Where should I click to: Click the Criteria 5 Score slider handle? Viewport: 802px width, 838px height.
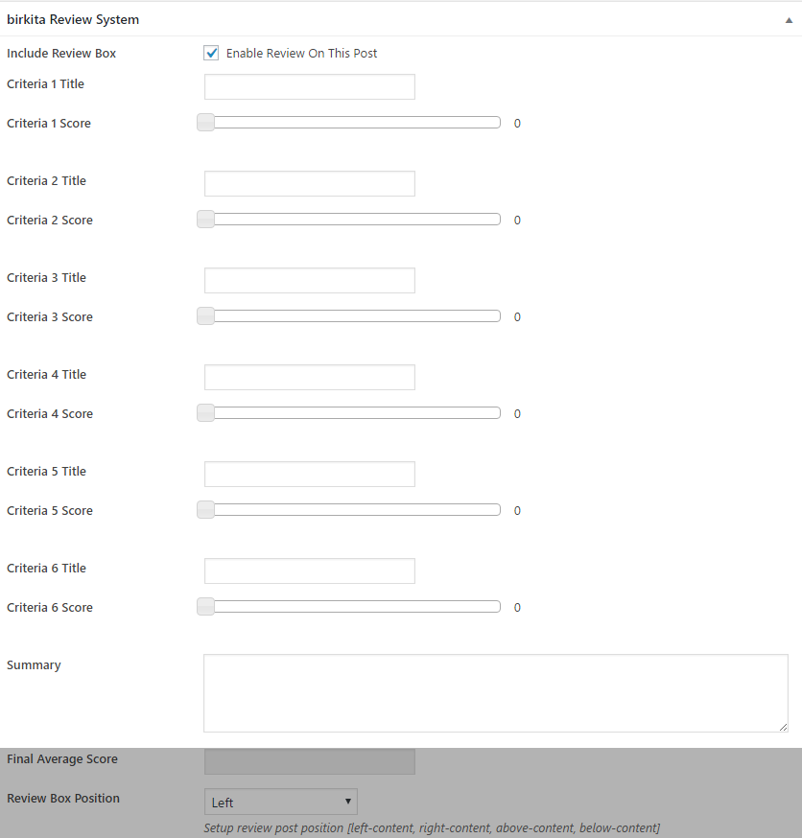click(x=205, y=510)
